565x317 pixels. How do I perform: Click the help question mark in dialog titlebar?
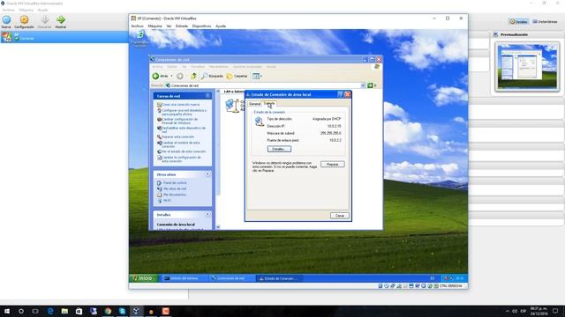pyautogui.click(x=340, y=94)
